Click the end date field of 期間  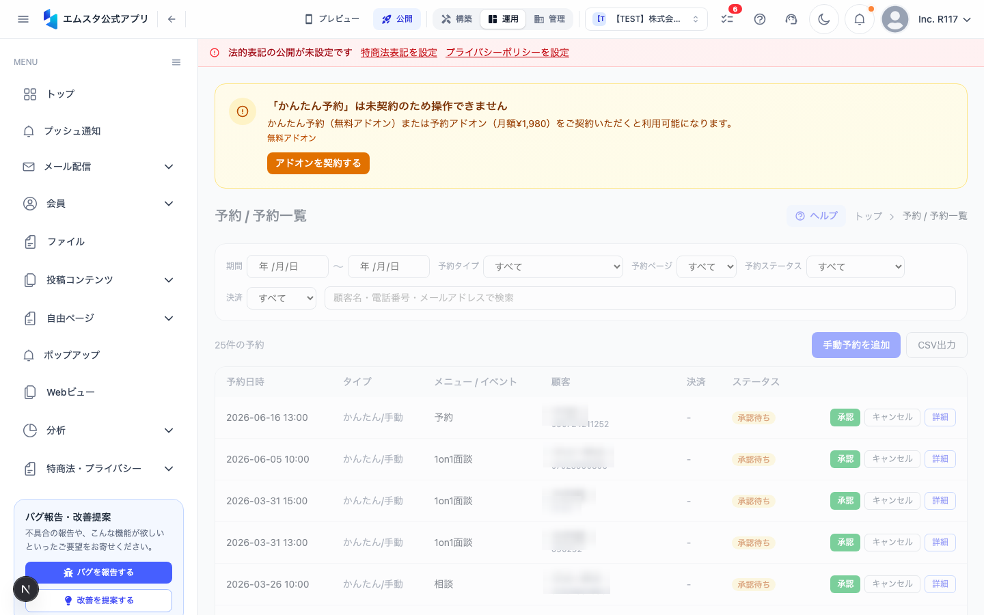coord(389,266)
